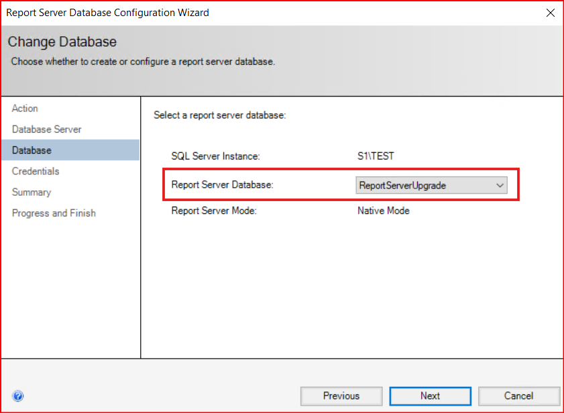The width and height of the screenshot is (564, 413).
Task: Go to the Database Server step
Action: 47,129
